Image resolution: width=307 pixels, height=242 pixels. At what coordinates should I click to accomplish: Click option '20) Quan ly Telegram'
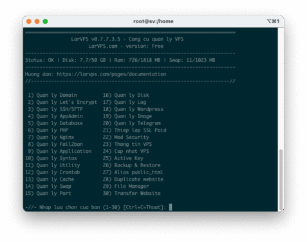tap(131, 123)
